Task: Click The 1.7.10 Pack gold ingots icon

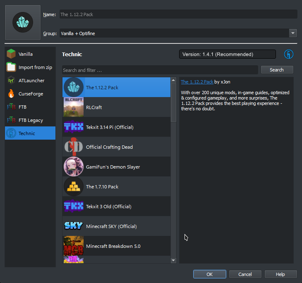Action: click(74, 186)
